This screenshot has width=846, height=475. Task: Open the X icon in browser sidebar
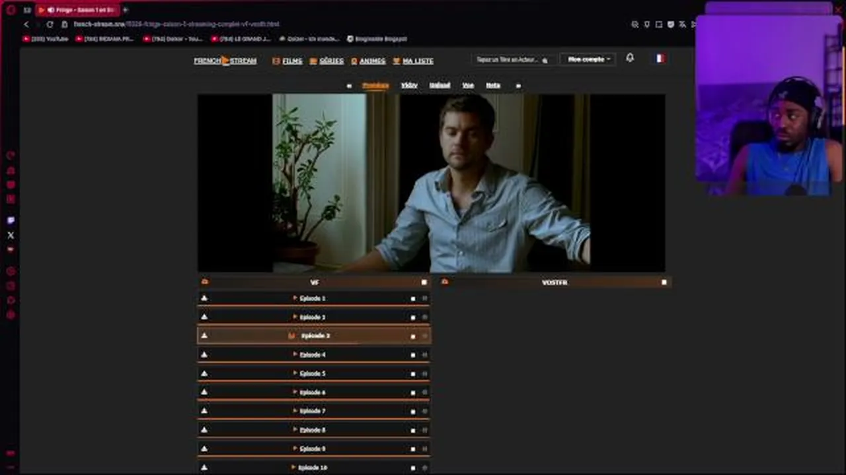click(x=11, y=235)
